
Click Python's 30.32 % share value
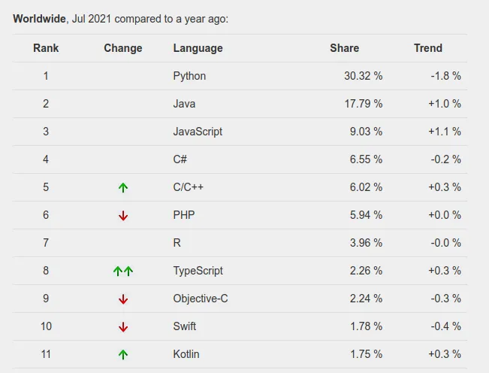click(363, 76)
